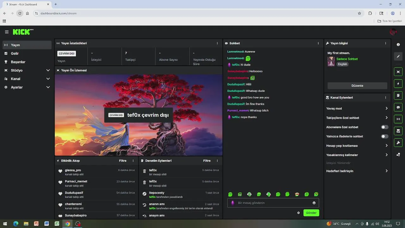
Task: Open the emoji picker in chat input
Action: tap(314, 203)
